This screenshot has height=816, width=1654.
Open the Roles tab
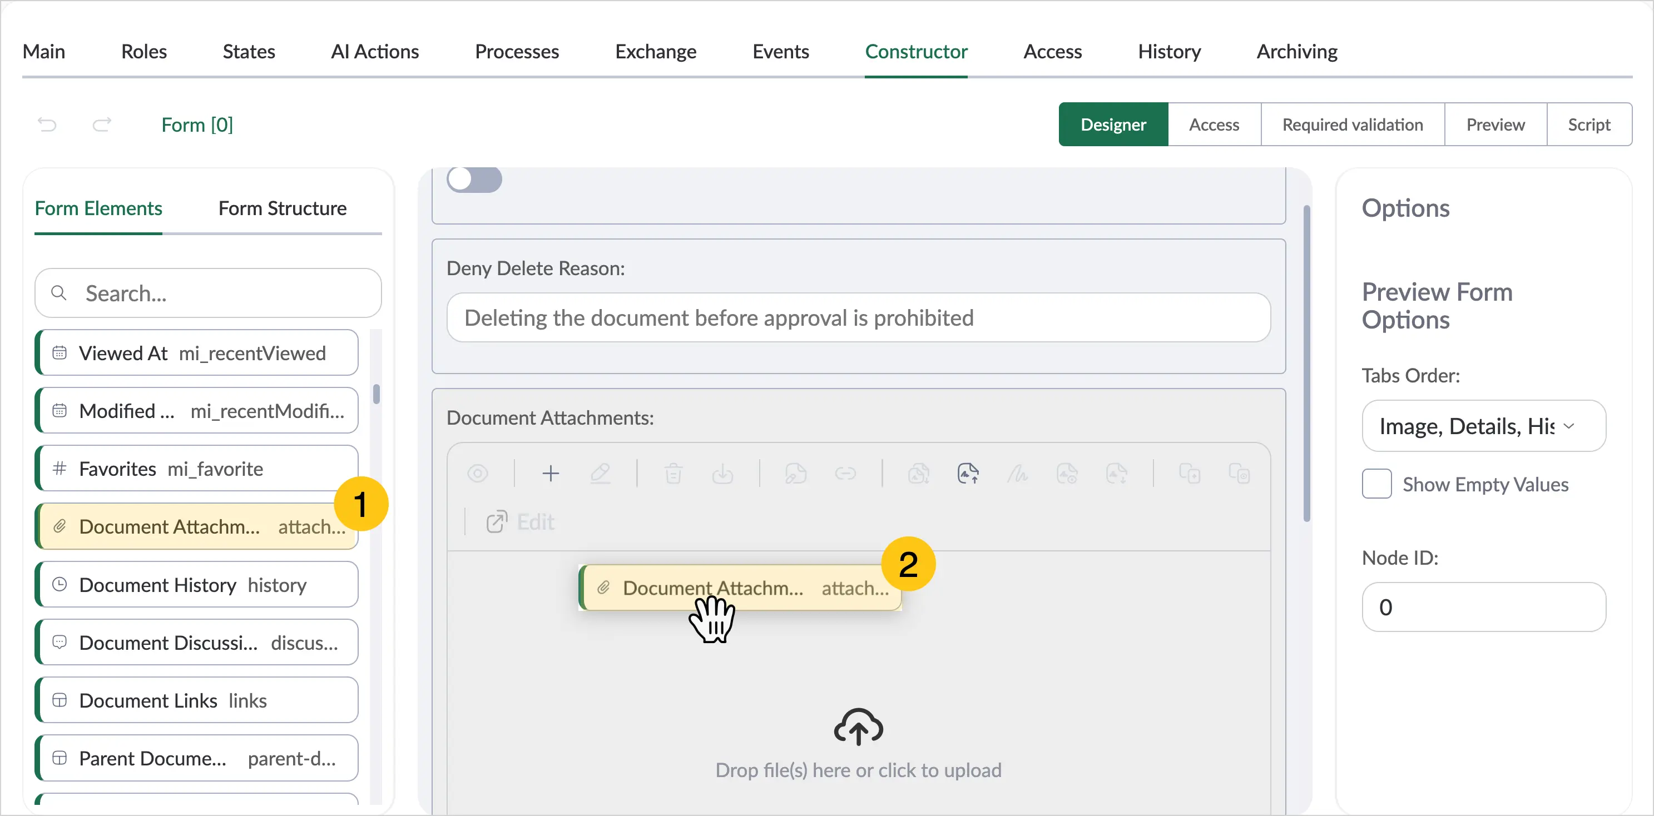[144, 51]
